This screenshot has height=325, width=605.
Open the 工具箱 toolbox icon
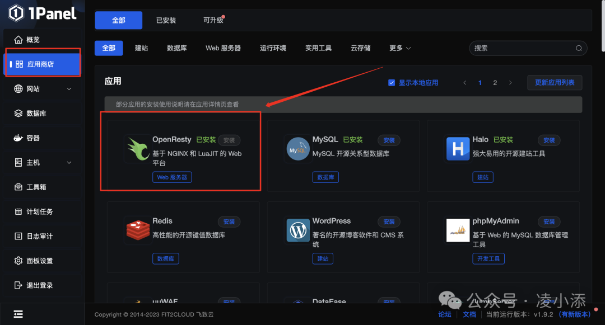[x=18, y=187]
